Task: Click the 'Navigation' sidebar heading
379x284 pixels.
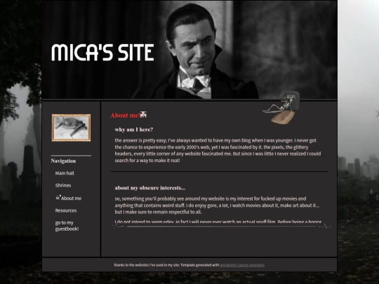Action: [x=63, y=161]
